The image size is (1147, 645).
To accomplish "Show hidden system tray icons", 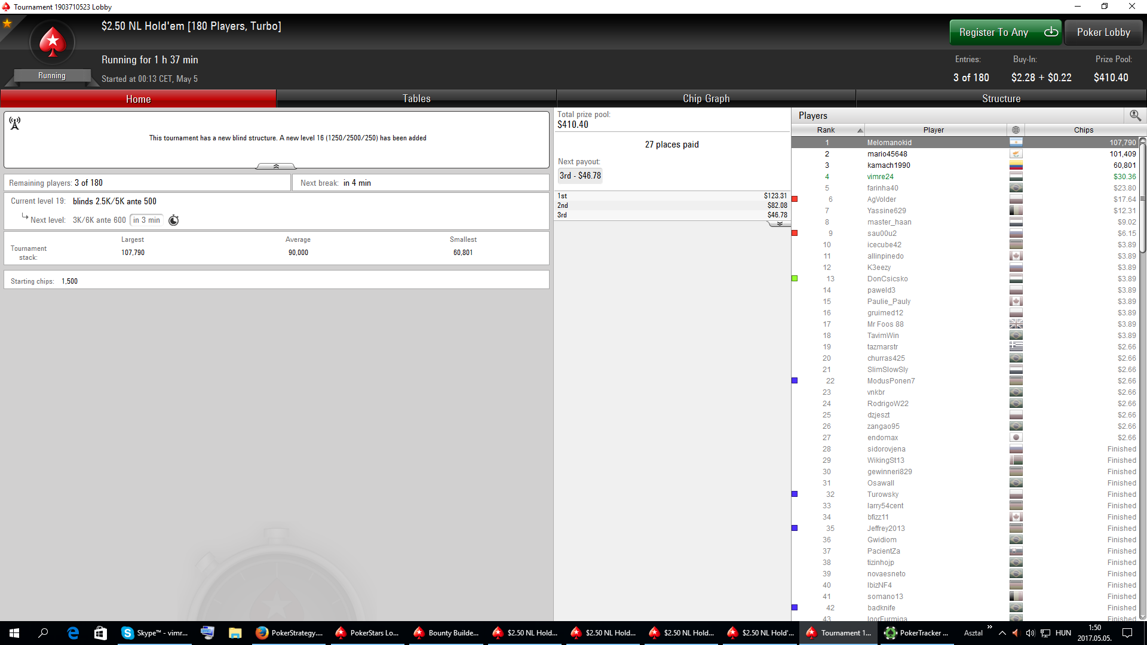I will click(x=1002, y=633).
